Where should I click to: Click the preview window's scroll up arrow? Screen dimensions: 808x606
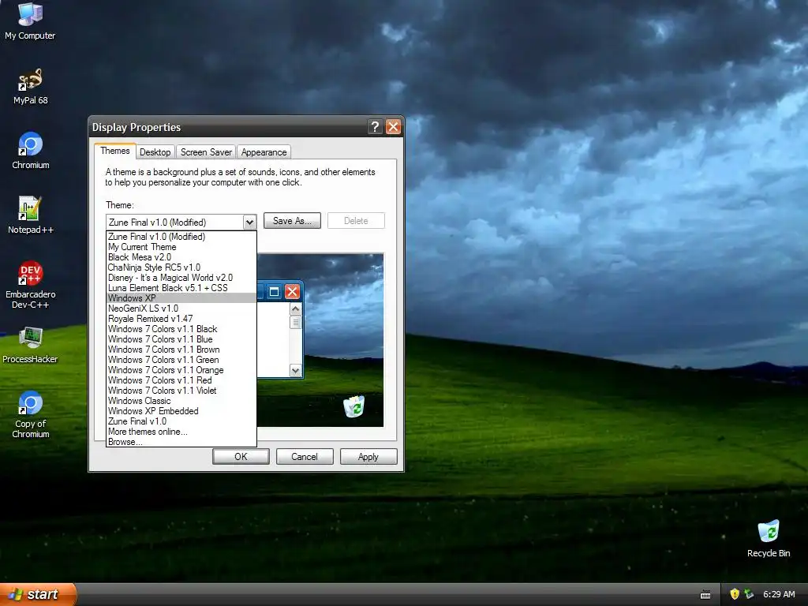[295, 309]
